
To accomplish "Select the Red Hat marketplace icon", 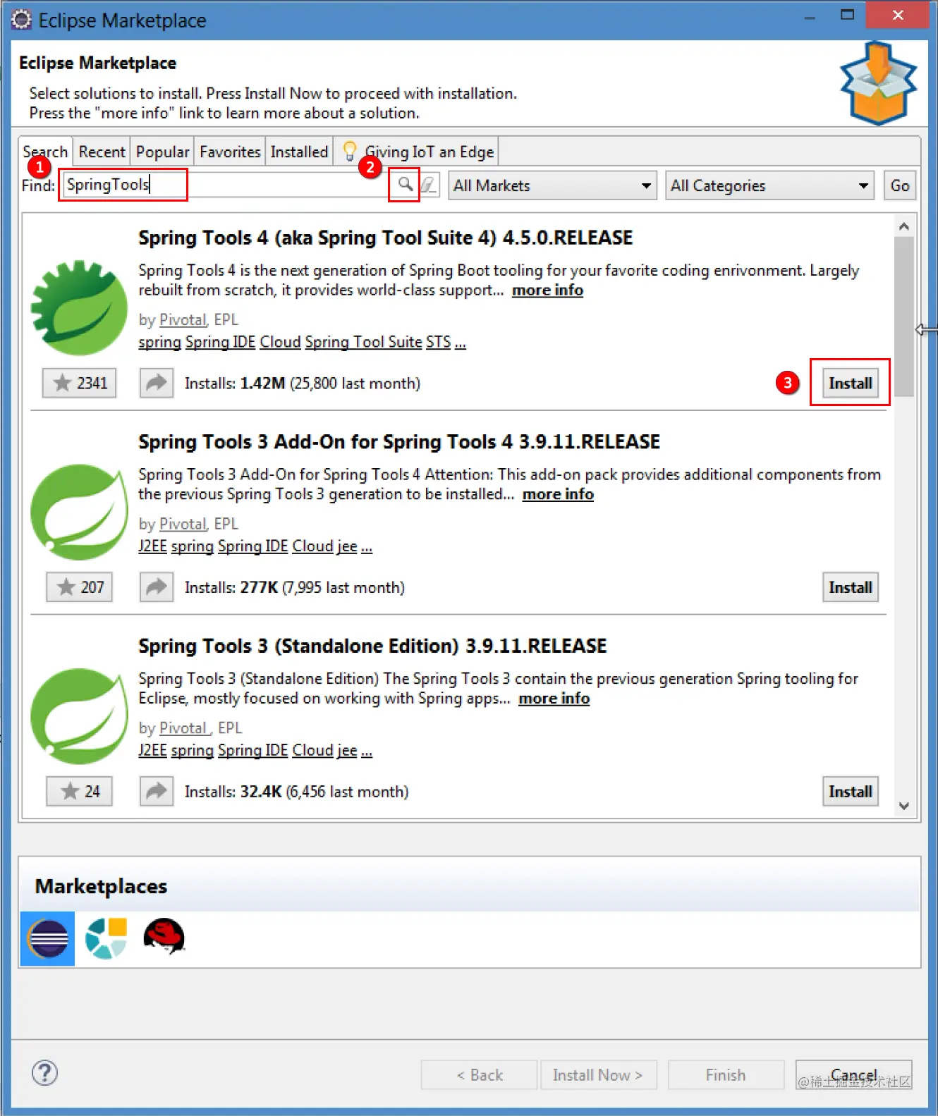I will coord(164,937).
